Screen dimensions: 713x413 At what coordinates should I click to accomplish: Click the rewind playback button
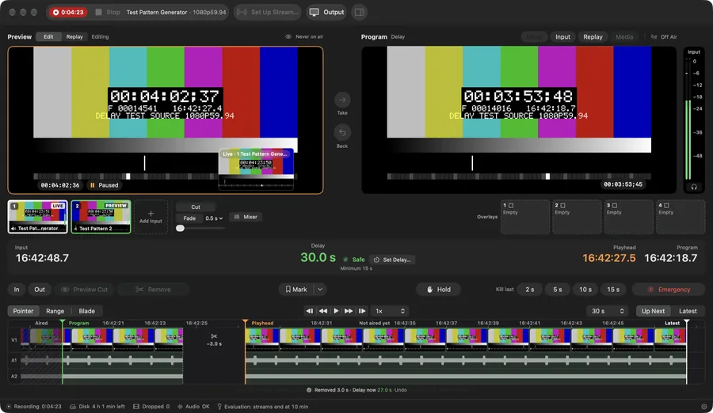click(x=323, y=311)
